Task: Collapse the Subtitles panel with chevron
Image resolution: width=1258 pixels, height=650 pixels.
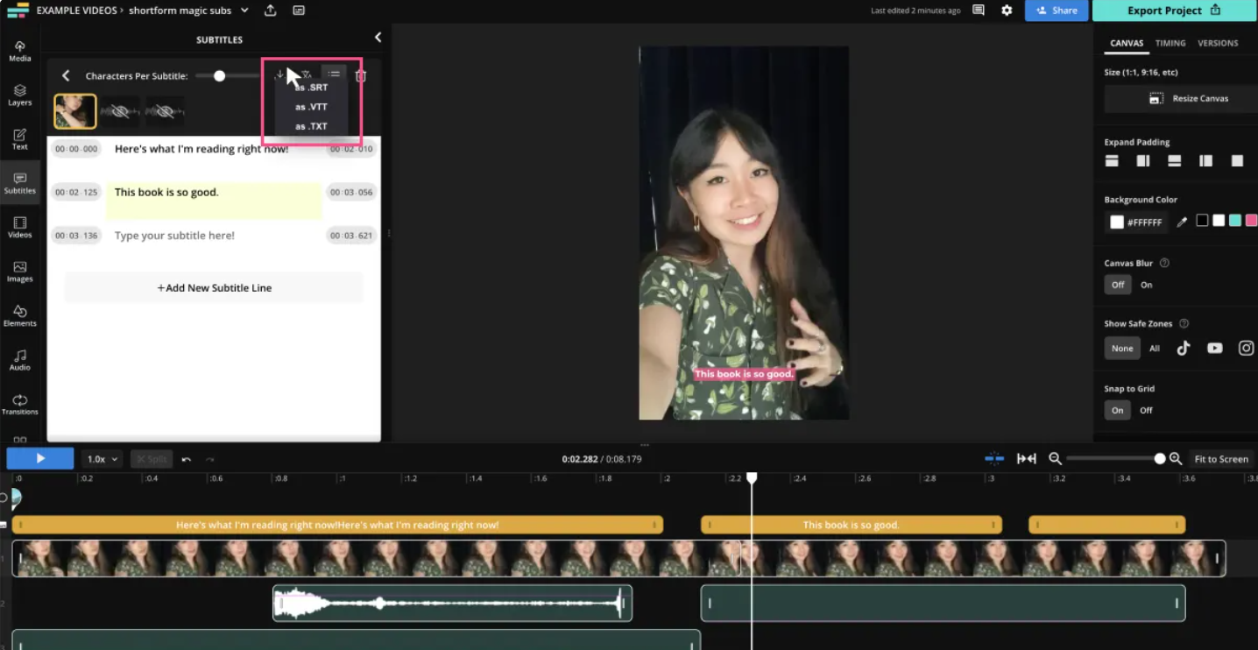Action: tap(378, 38)
